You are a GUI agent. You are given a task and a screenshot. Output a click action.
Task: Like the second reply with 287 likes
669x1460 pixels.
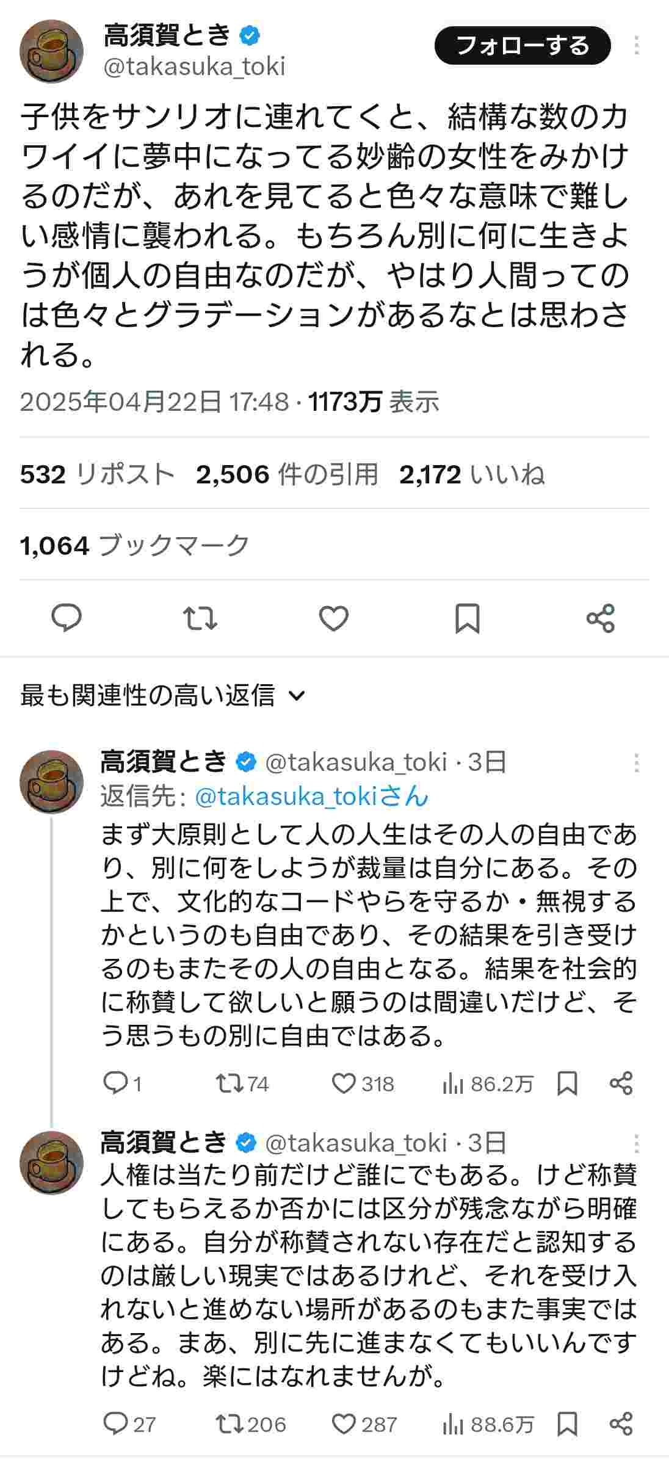click(344, 1423)
